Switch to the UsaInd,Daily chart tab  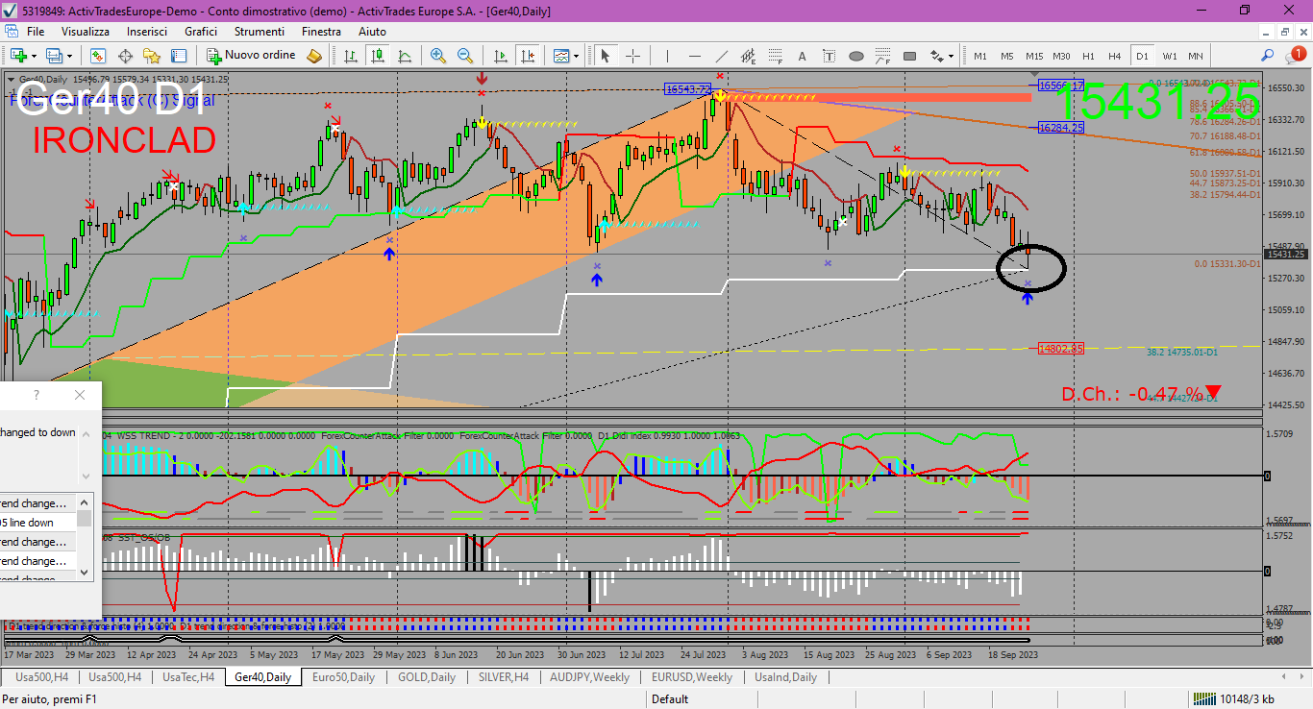click(785, 677)
